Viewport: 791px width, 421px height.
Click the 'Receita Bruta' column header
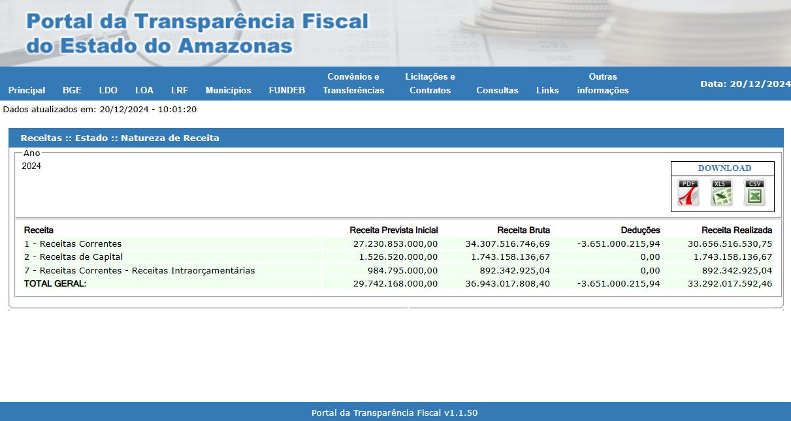[x=523, y=230]
